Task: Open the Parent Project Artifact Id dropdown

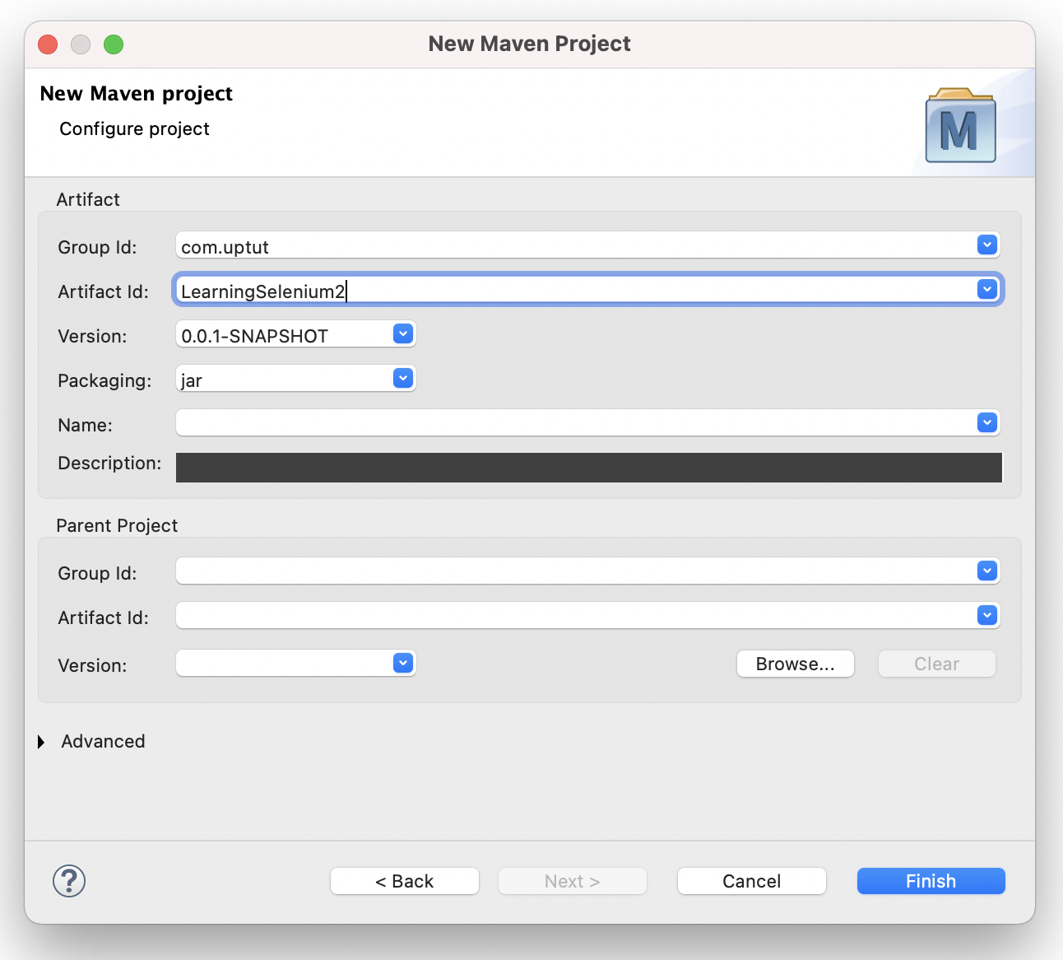Action: 987,615
